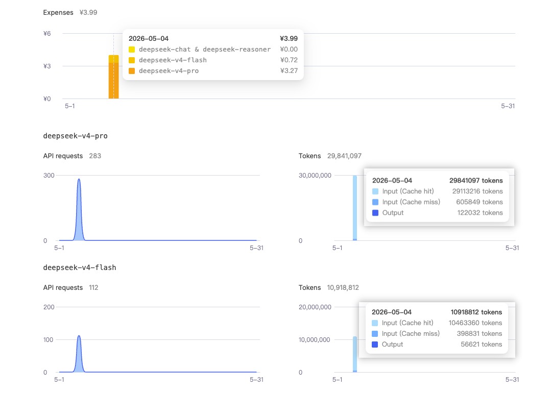Click '10918812 tokens' in the flash tooltip

pyautogui.click(x=476, y=312)
